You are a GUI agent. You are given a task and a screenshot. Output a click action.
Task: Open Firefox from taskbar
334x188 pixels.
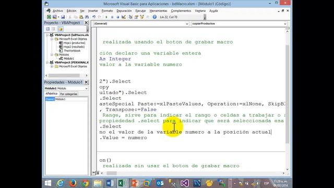point(73,183)
